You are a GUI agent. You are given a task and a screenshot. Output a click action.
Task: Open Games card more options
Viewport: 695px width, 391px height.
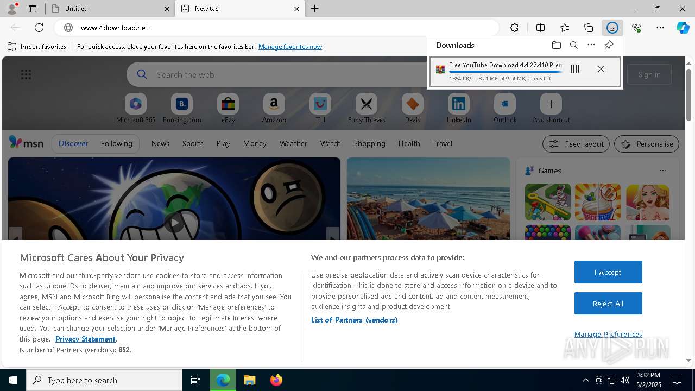662,171
